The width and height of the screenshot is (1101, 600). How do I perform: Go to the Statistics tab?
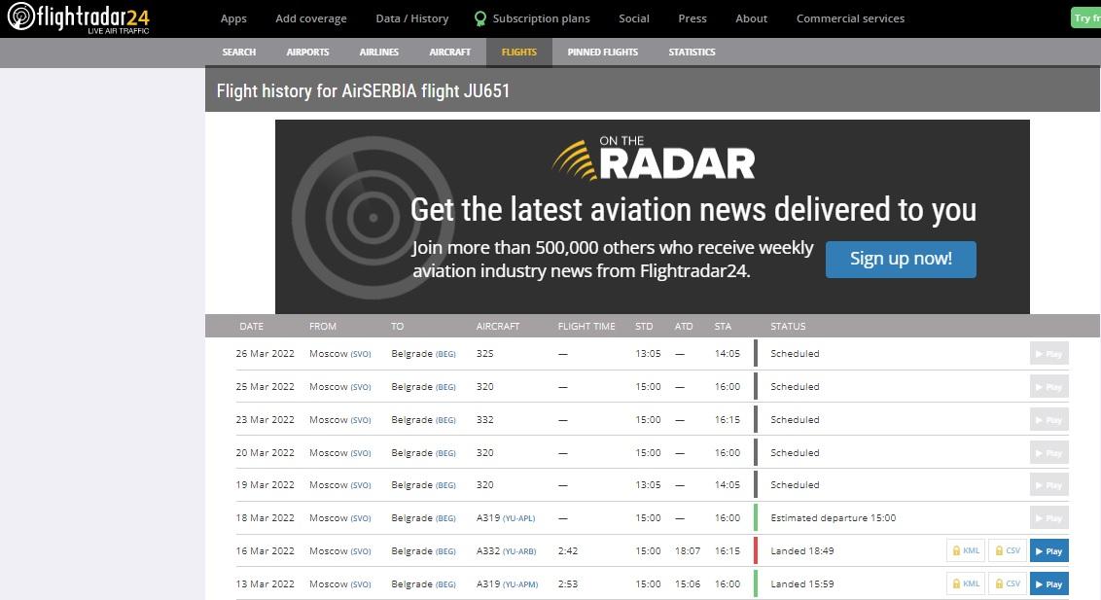692,53
